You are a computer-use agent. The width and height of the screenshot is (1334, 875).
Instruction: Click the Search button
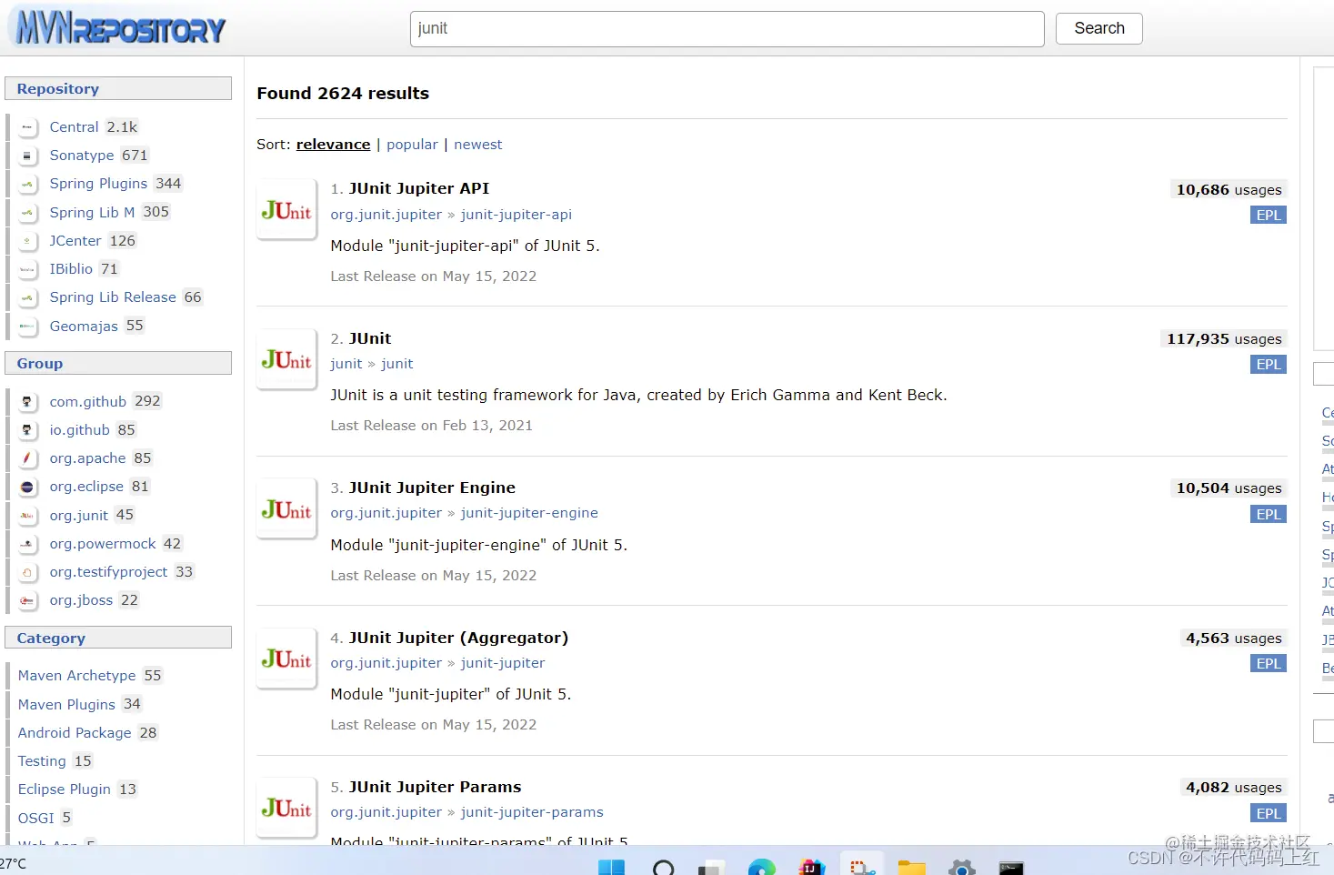tap(1098, 28)
